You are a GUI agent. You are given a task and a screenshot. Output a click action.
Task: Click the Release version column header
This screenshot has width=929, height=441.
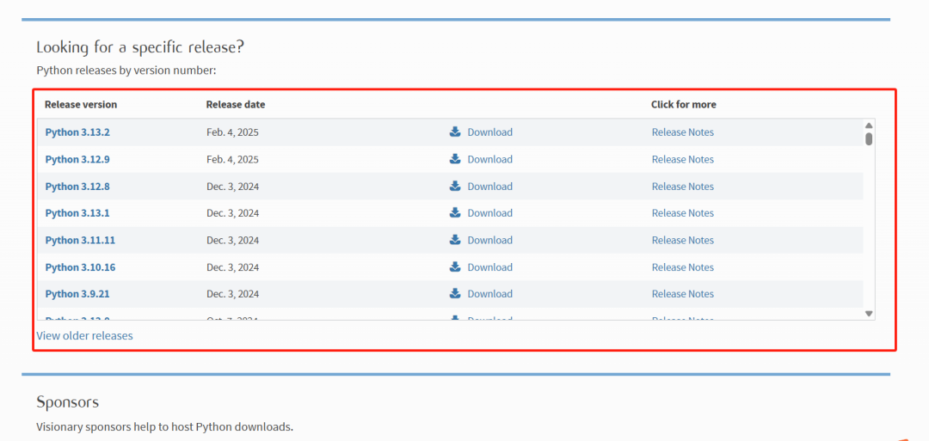click(x=81, y=105)
